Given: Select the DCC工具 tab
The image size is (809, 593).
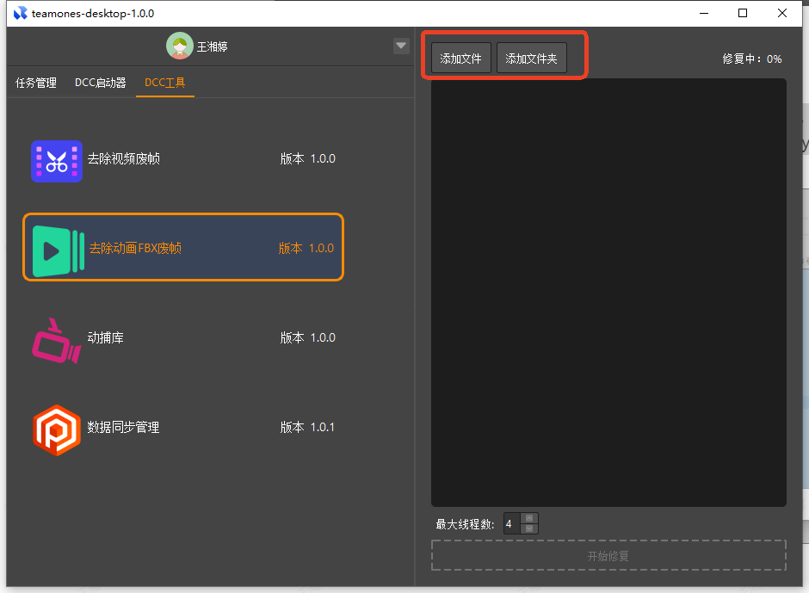Looking at the screenshot, I should tap(164, 83).
